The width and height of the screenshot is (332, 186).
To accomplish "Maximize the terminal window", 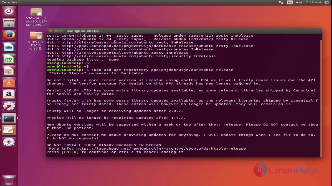I will [61, 31].
